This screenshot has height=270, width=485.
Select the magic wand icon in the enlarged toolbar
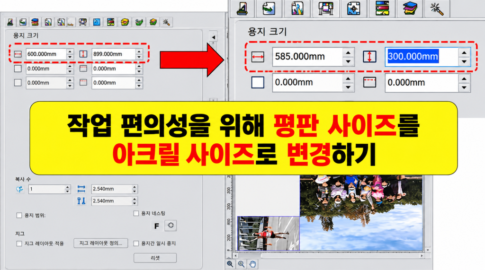(x=437, y=9)
